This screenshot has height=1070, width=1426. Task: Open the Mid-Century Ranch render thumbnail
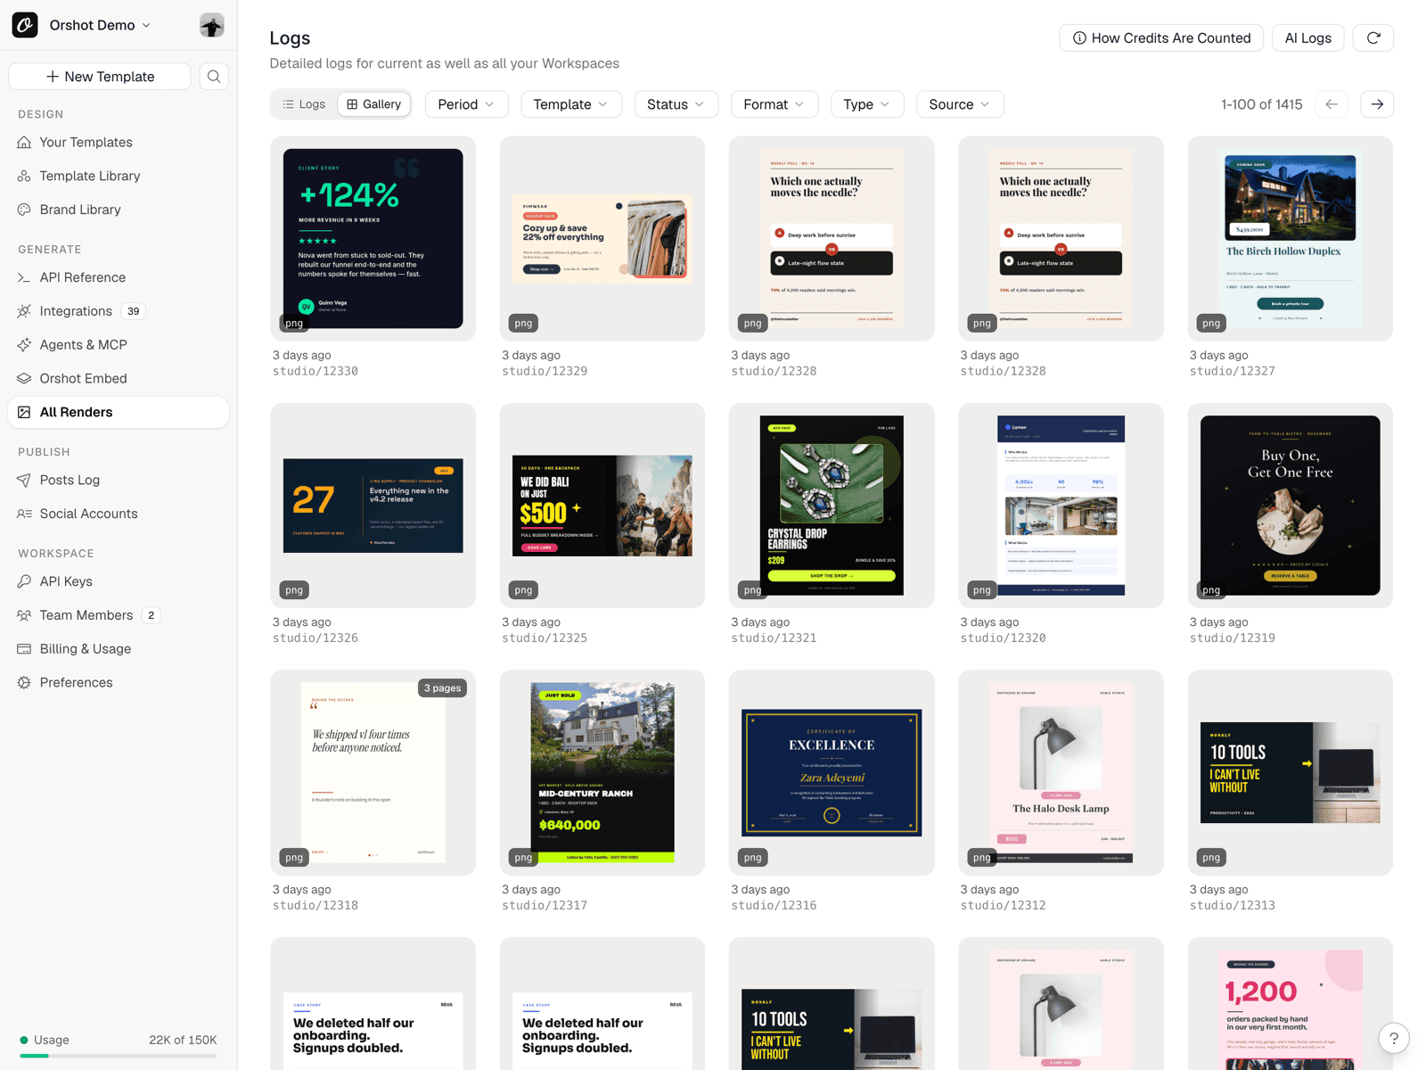(x=602, y=773)
